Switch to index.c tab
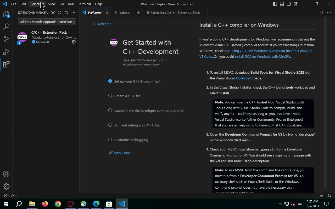 point(125,13)
